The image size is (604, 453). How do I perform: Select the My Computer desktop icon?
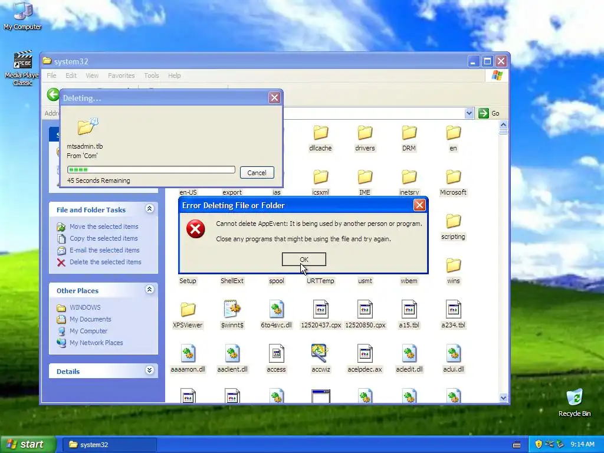pyautogui.click(x=22, y=15)
